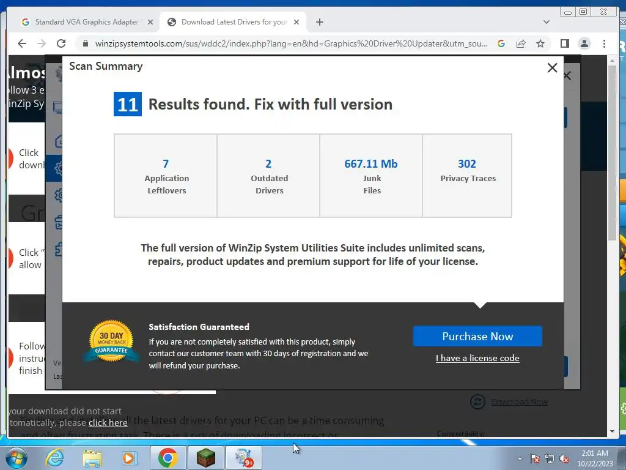This screenshot has height=470, width=626.
Task: Click the vertical scrollbar thumb
Action: [x=613, y=152]
